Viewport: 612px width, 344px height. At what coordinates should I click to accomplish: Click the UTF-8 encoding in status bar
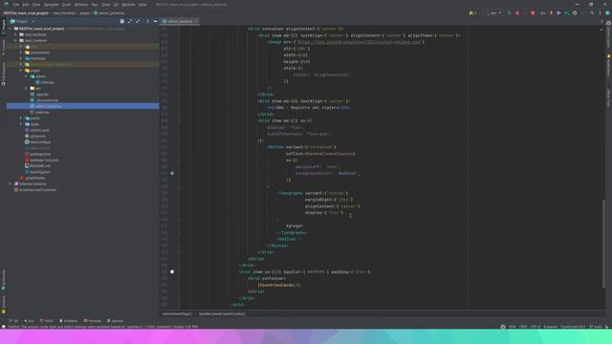(535, 327)
